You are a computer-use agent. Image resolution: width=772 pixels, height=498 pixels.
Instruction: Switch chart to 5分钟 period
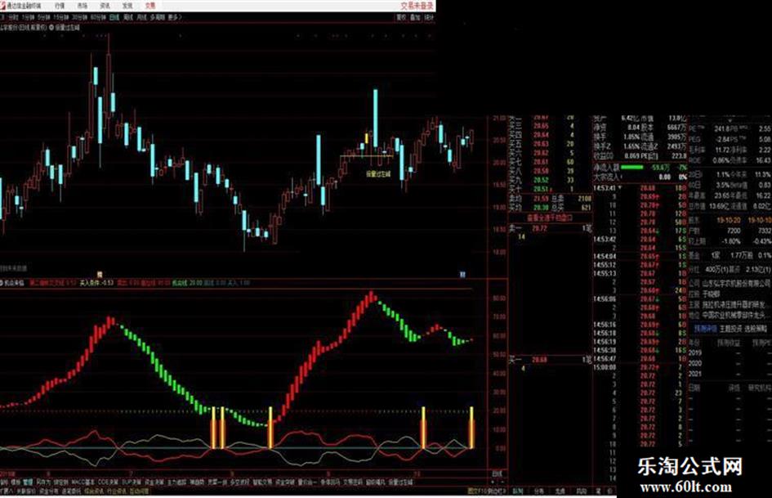coord(44,17)
